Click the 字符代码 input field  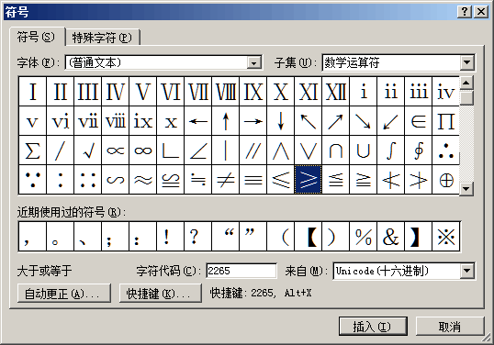[x=241, y=271]
